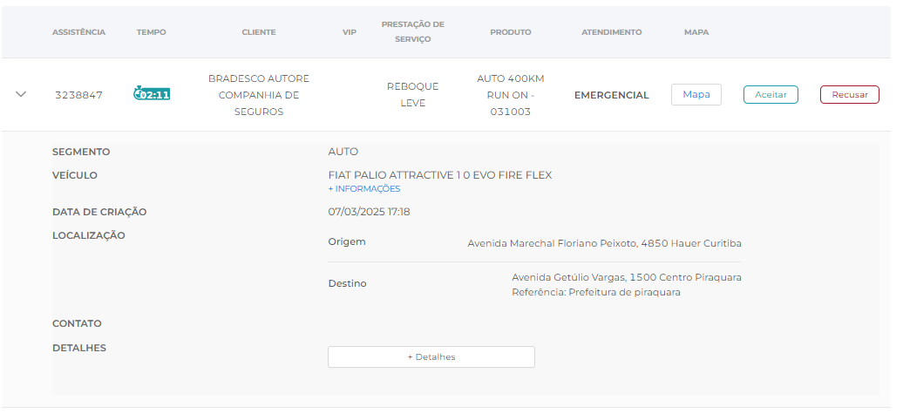
Task: Click the origin address on Avenida Marechal Floriano Peixoto
Action: click(604, 243)
